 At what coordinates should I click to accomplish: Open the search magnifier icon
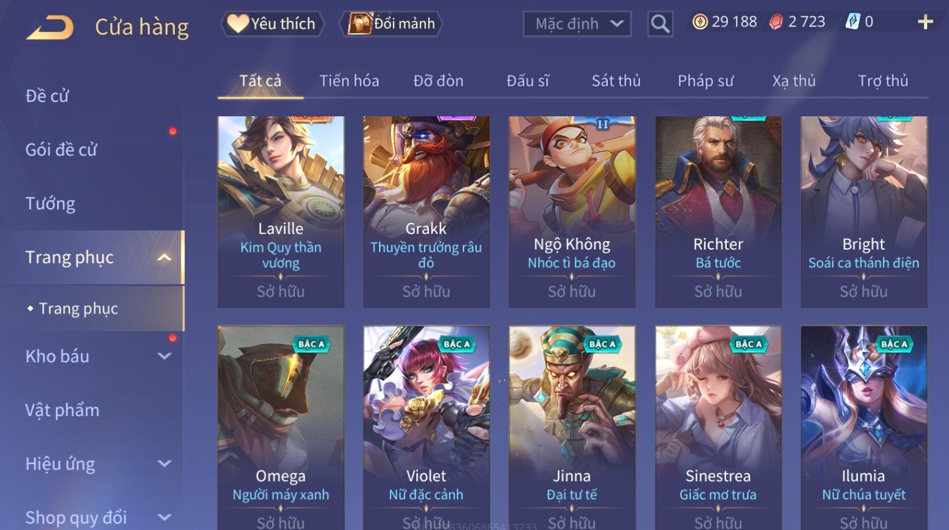[x=660, y=24]
